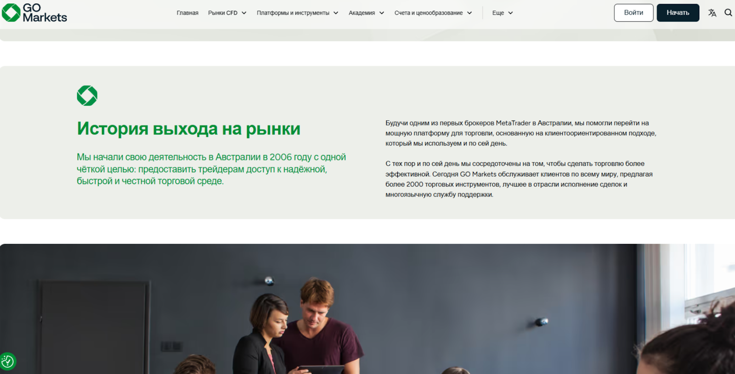Open the language translation icon
This screenshot has height=374, width=735.
712,13
